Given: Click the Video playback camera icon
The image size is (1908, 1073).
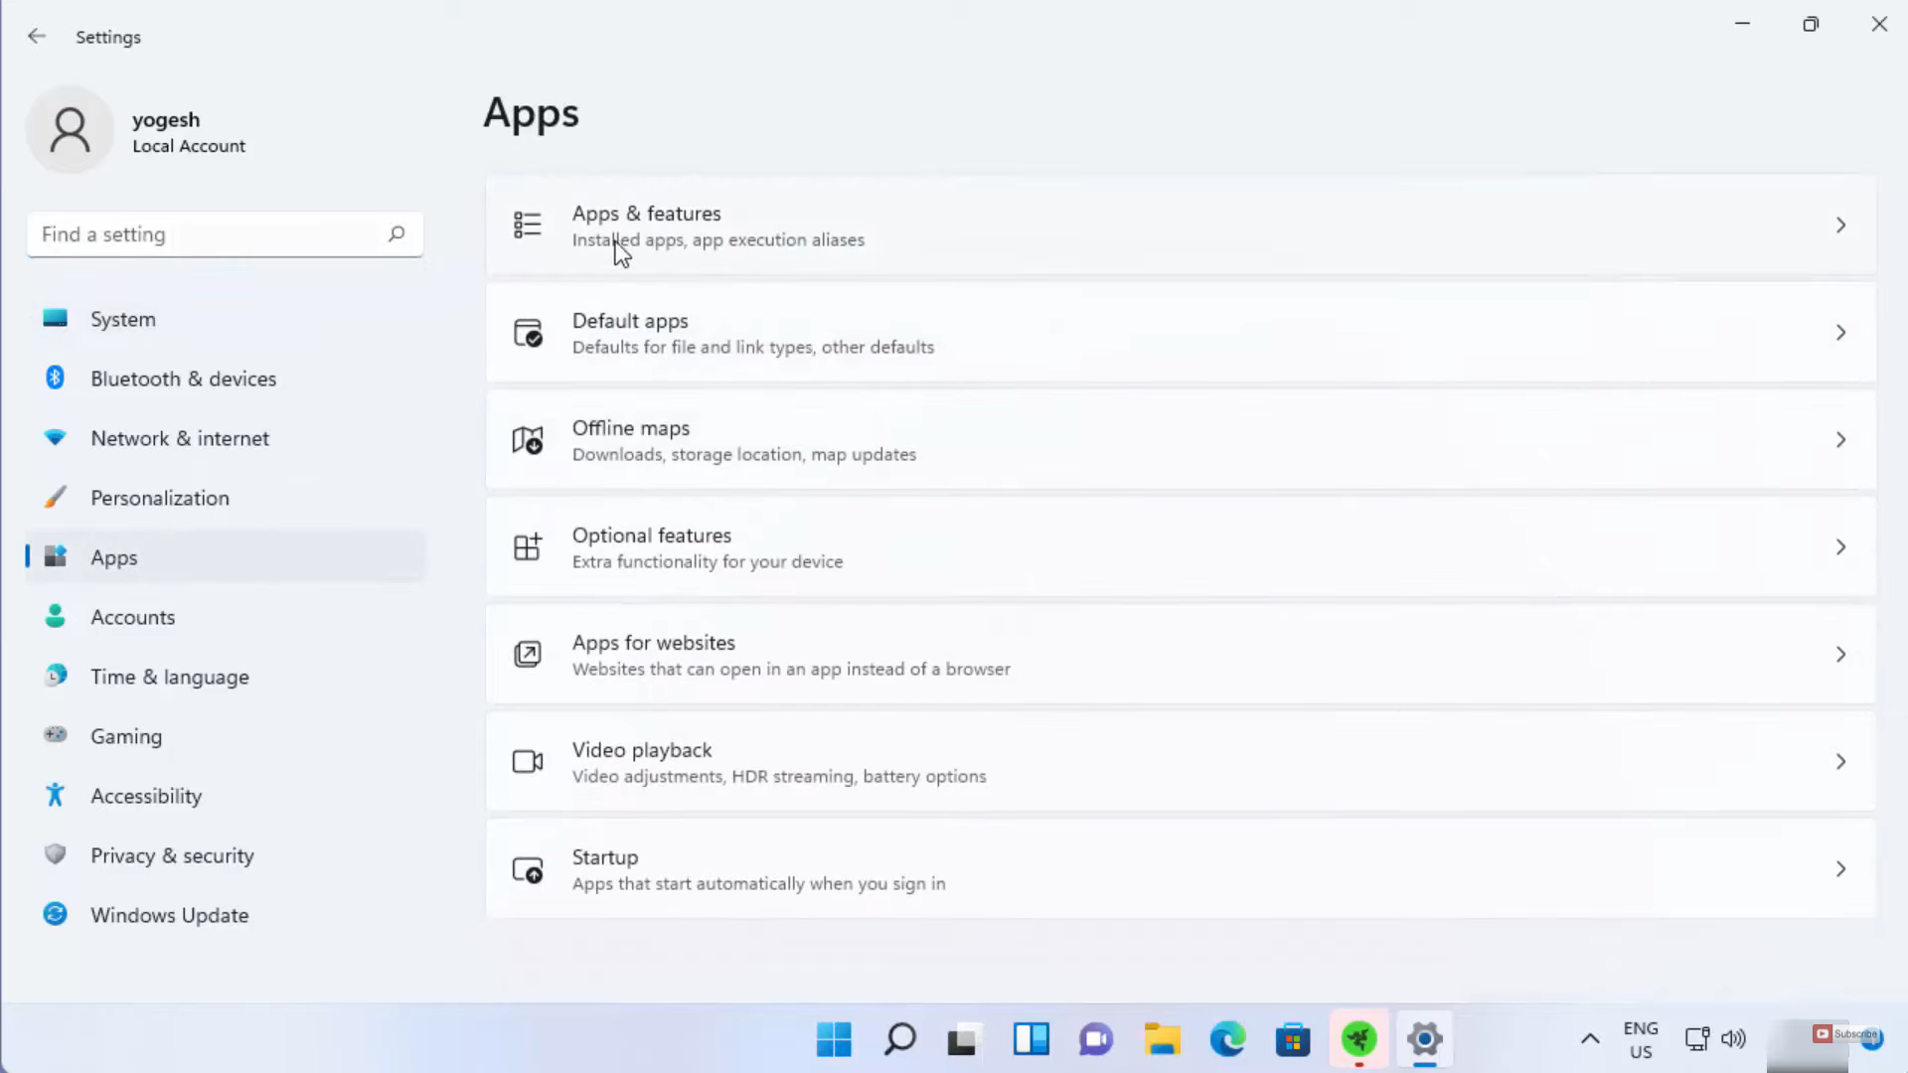Looking at the screenshot, I should tap(527, 762).
